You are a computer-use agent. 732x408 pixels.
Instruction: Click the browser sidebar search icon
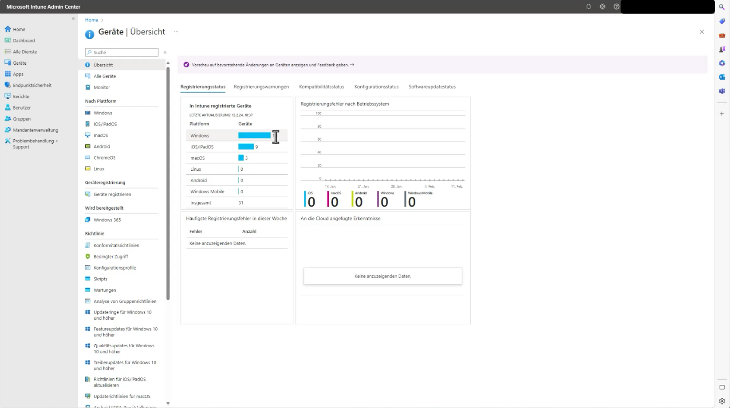(x=722, y=7)
